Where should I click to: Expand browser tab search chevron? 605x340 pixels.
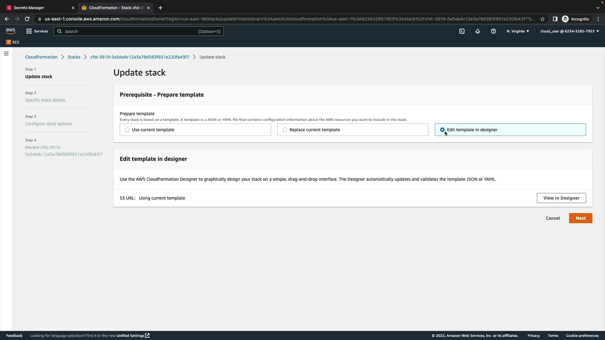pyautogui.click(x=598, y=8)
